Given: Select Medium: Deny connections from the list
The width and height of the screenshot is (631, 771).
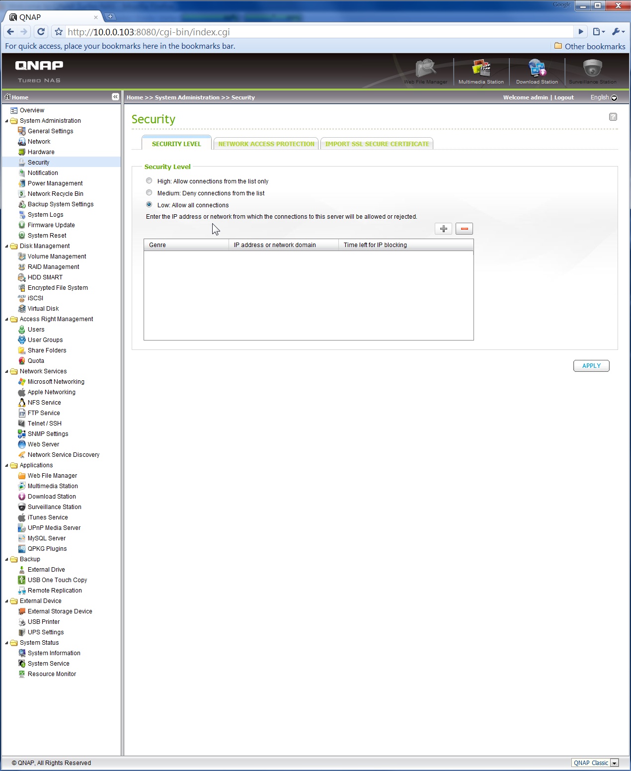Looking at the screenshot, I should click(149, 193).
